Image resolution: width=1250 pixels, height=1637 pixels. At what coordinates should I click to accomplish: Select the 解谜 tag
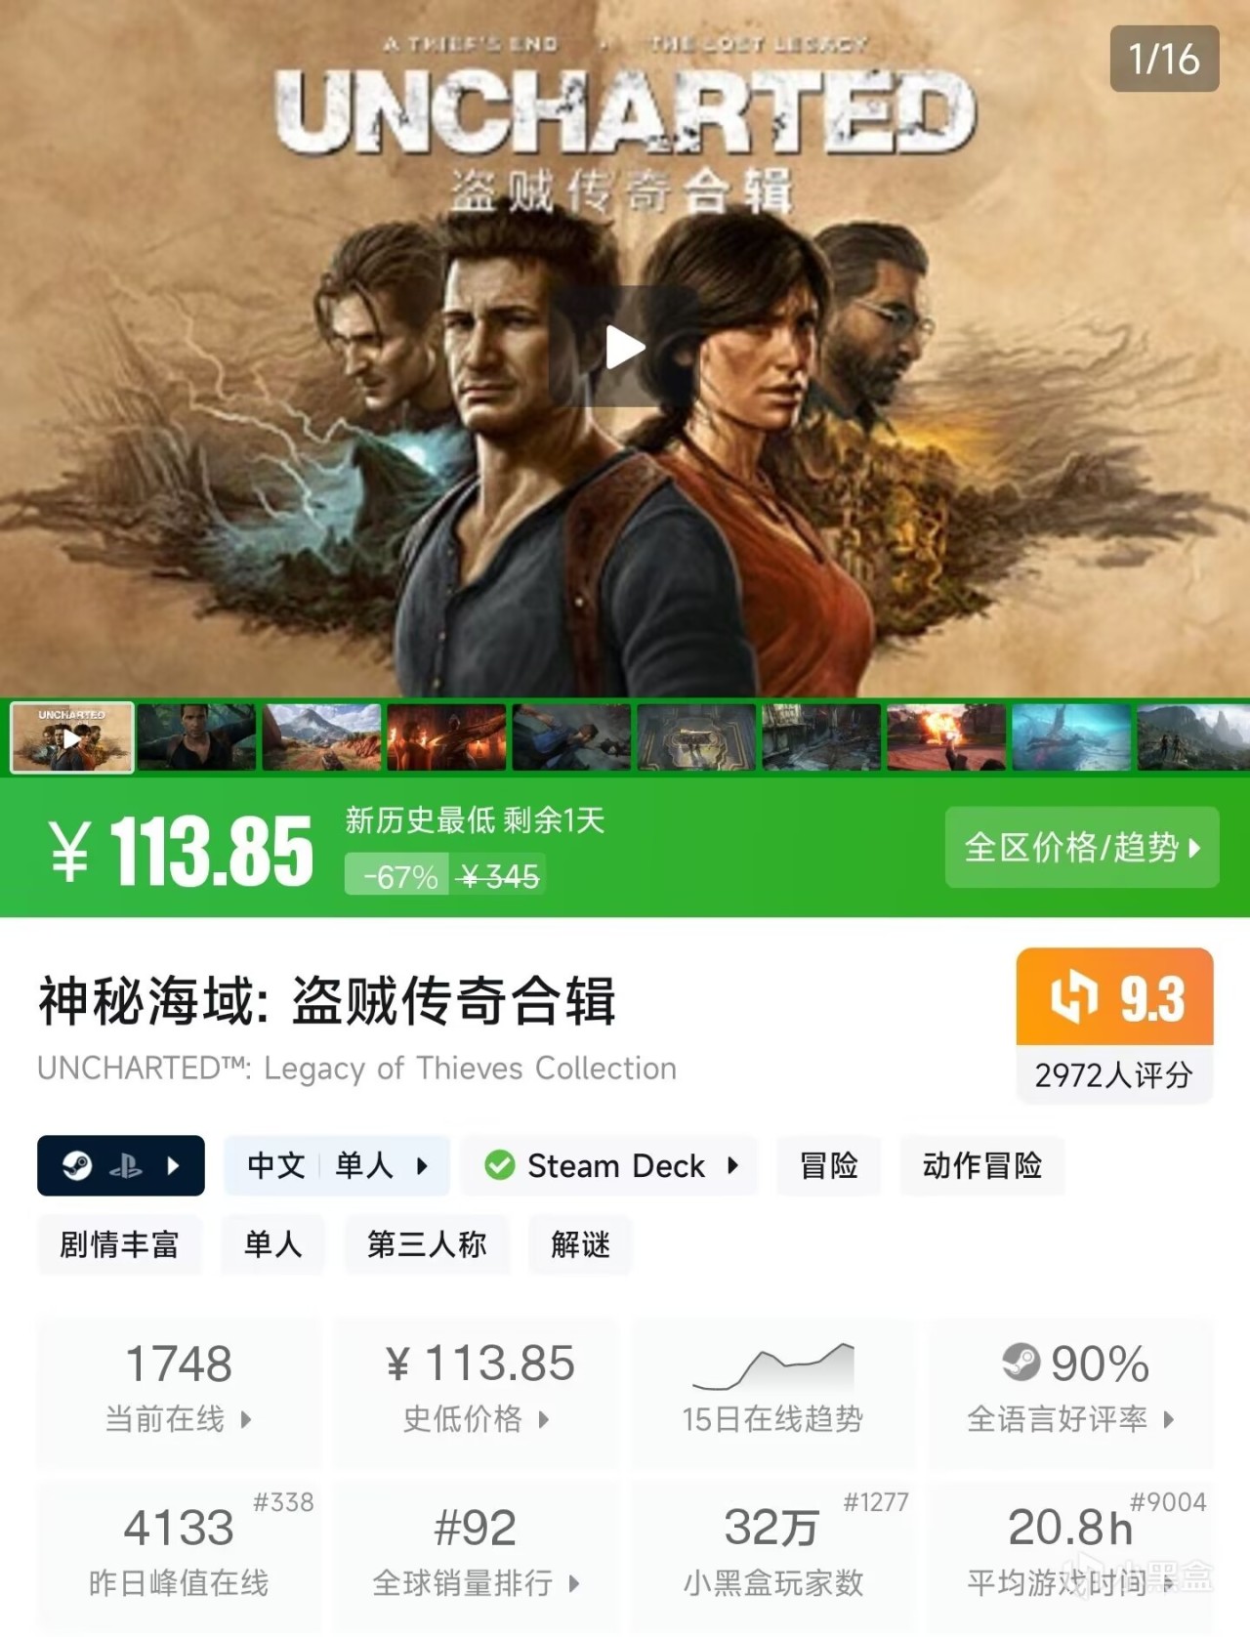580,1244
